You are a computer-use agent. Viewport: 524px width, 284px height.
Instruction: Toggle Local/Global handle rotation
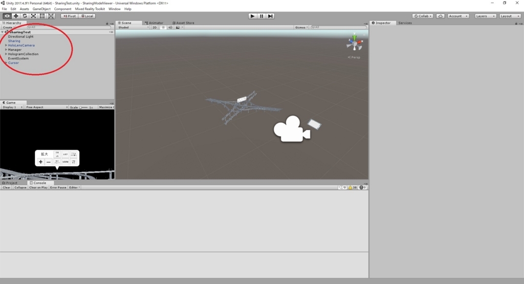point(87,16)
